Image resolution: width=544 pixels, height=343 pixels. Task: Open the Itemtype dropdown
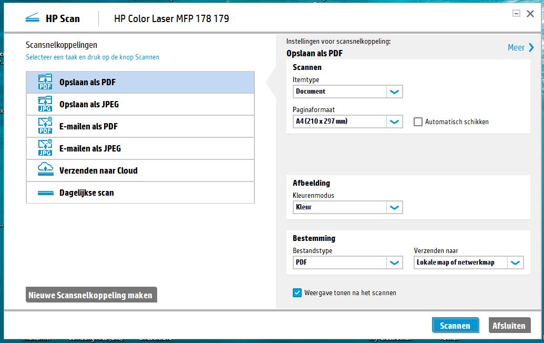click(395, 92)
